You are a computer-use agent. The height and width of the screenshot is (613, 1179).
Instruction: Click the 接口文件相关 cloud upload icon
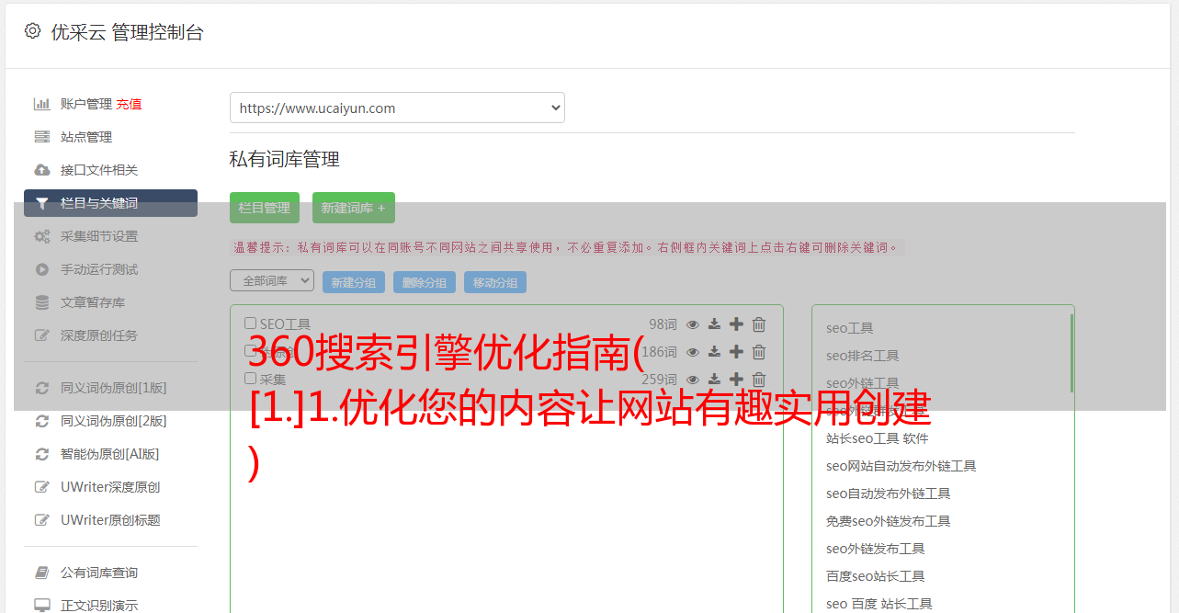click(42, 170)
